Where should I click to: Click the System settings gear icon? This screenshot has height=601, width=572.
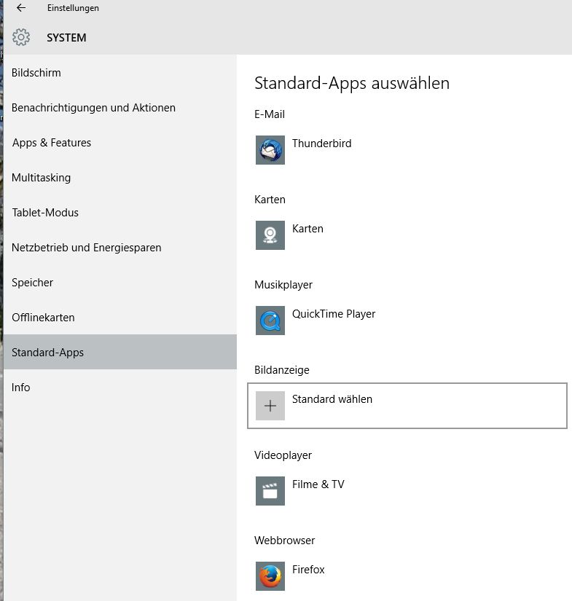(x=21, y=37)
